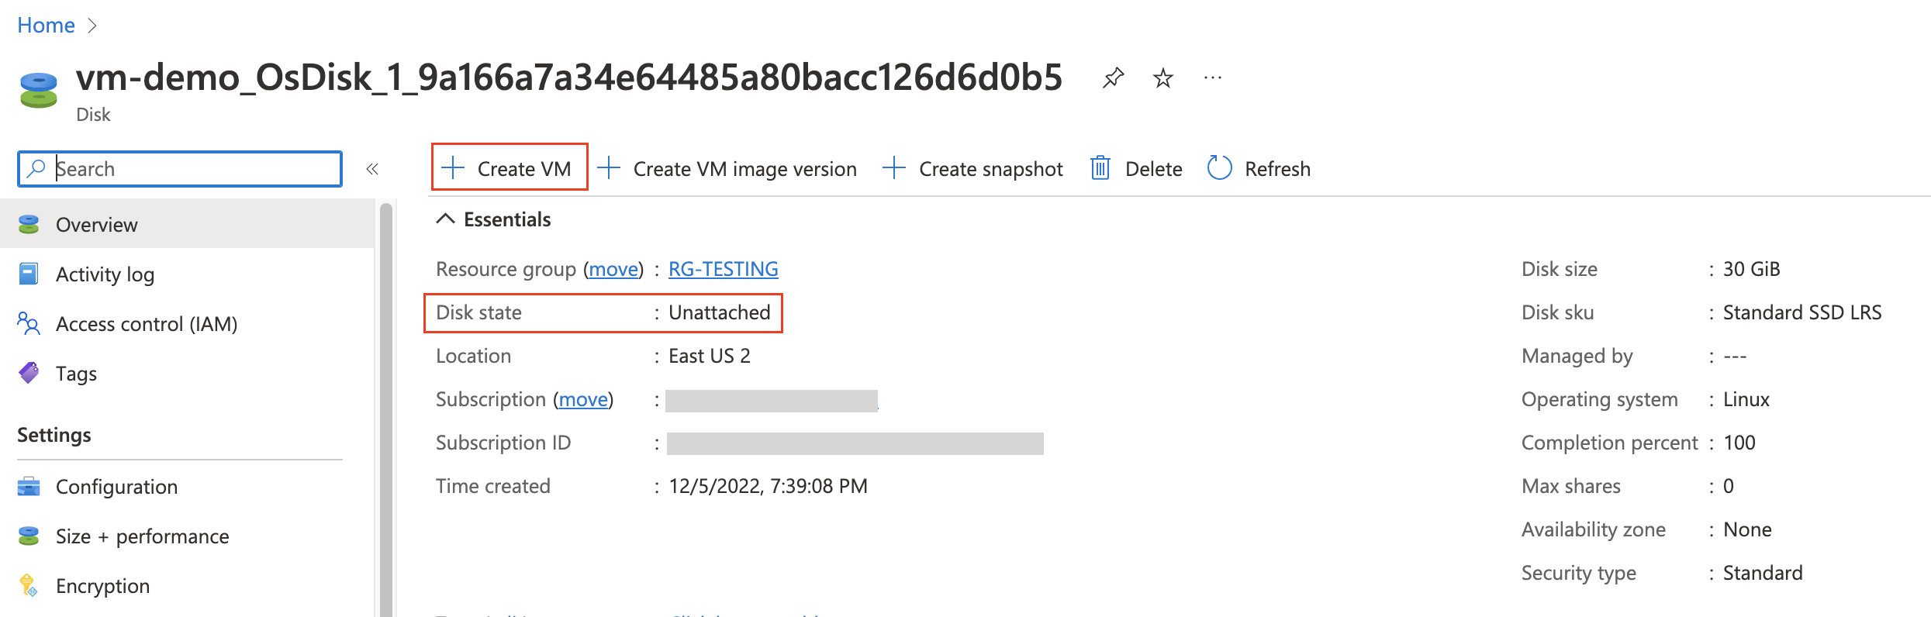Image resolution: width=1931 pixels, height=617 pixels.
Task: Open the more options ellipsis menu
Action: tap(1212, 78)
